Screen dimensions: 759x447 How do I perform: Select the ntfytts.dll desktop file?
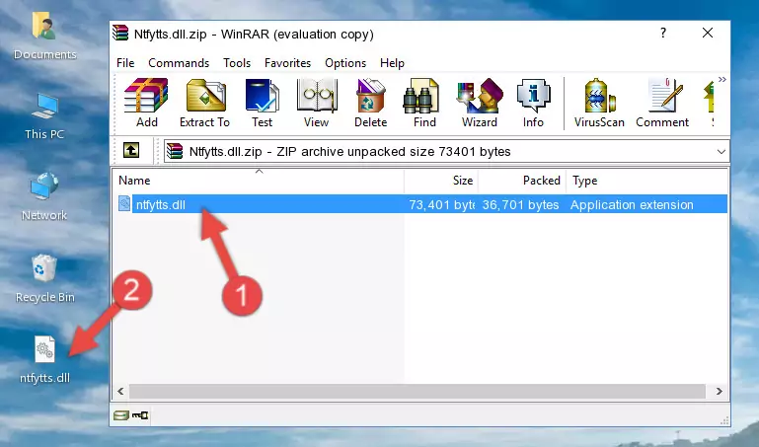[44, 360]
